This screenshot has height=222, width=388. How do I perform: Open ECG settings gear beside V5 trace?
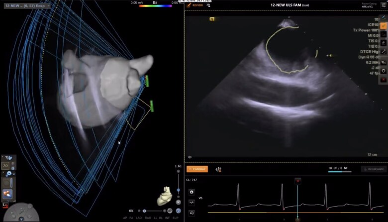192,192
